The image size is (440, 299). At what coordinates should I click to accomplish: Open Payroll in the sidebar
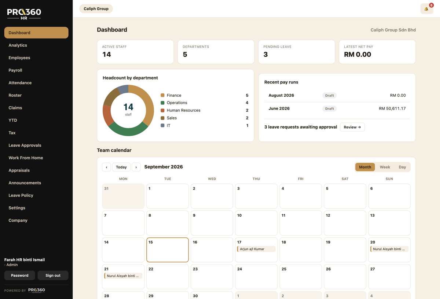point(36,70)
